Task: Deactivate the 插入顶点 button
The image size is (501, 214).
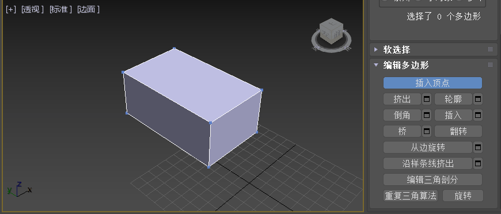Action: (432, 83)
